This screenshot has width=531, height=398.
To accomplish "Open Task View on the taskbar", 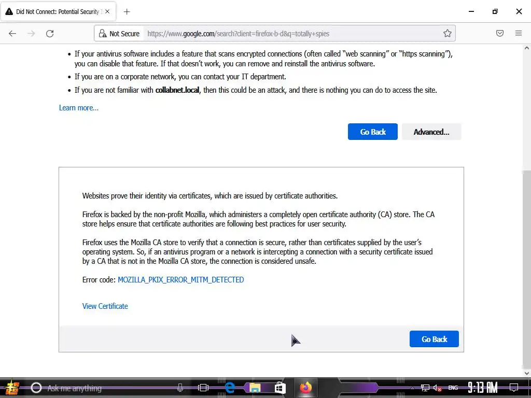I will (203, 388).
